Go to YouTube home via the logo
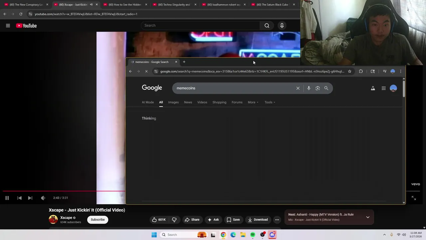Screen dimensions: 426x240 [26, 26]
